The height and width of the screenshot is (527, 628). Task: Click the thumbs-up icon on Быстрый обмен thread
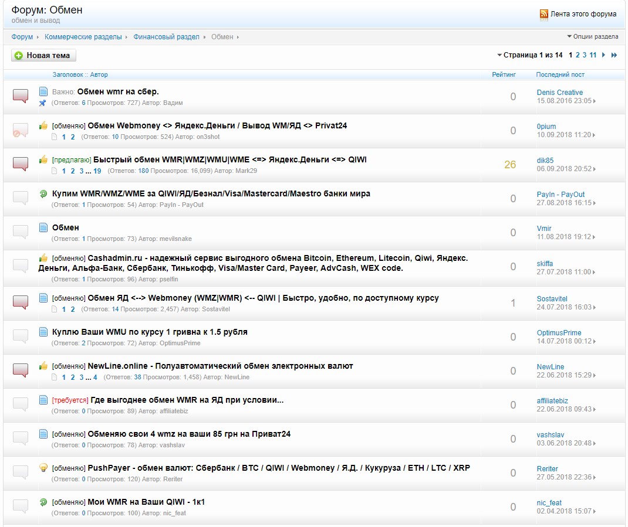click(43, 159)
